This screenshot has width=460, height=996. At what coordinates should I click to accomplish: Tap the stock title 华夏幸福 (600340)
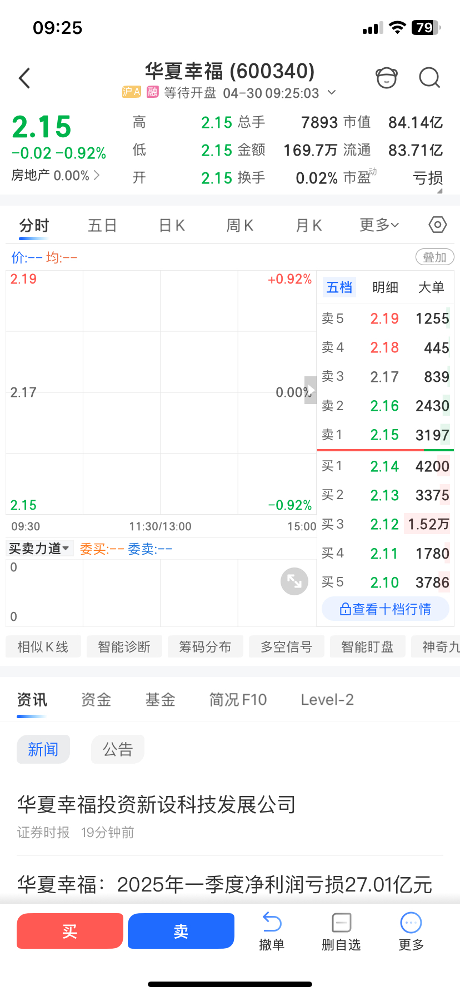pyautogui.click(x=230, y=71)
